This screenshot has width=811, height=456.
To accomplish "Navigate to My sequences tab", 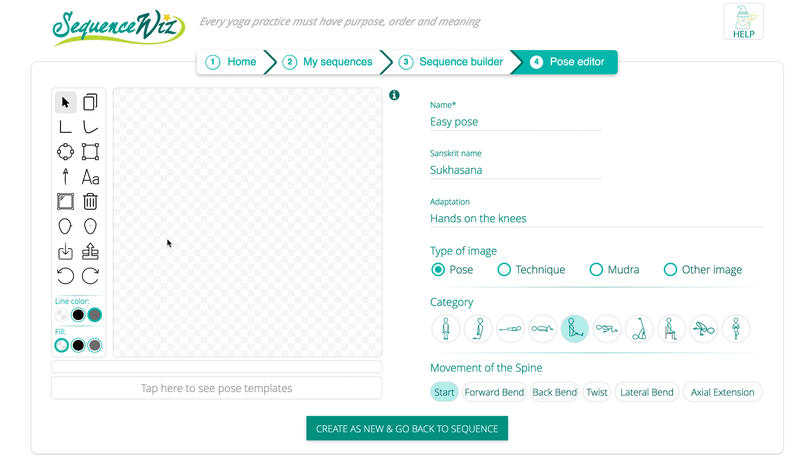I will [x=337, y=62].
